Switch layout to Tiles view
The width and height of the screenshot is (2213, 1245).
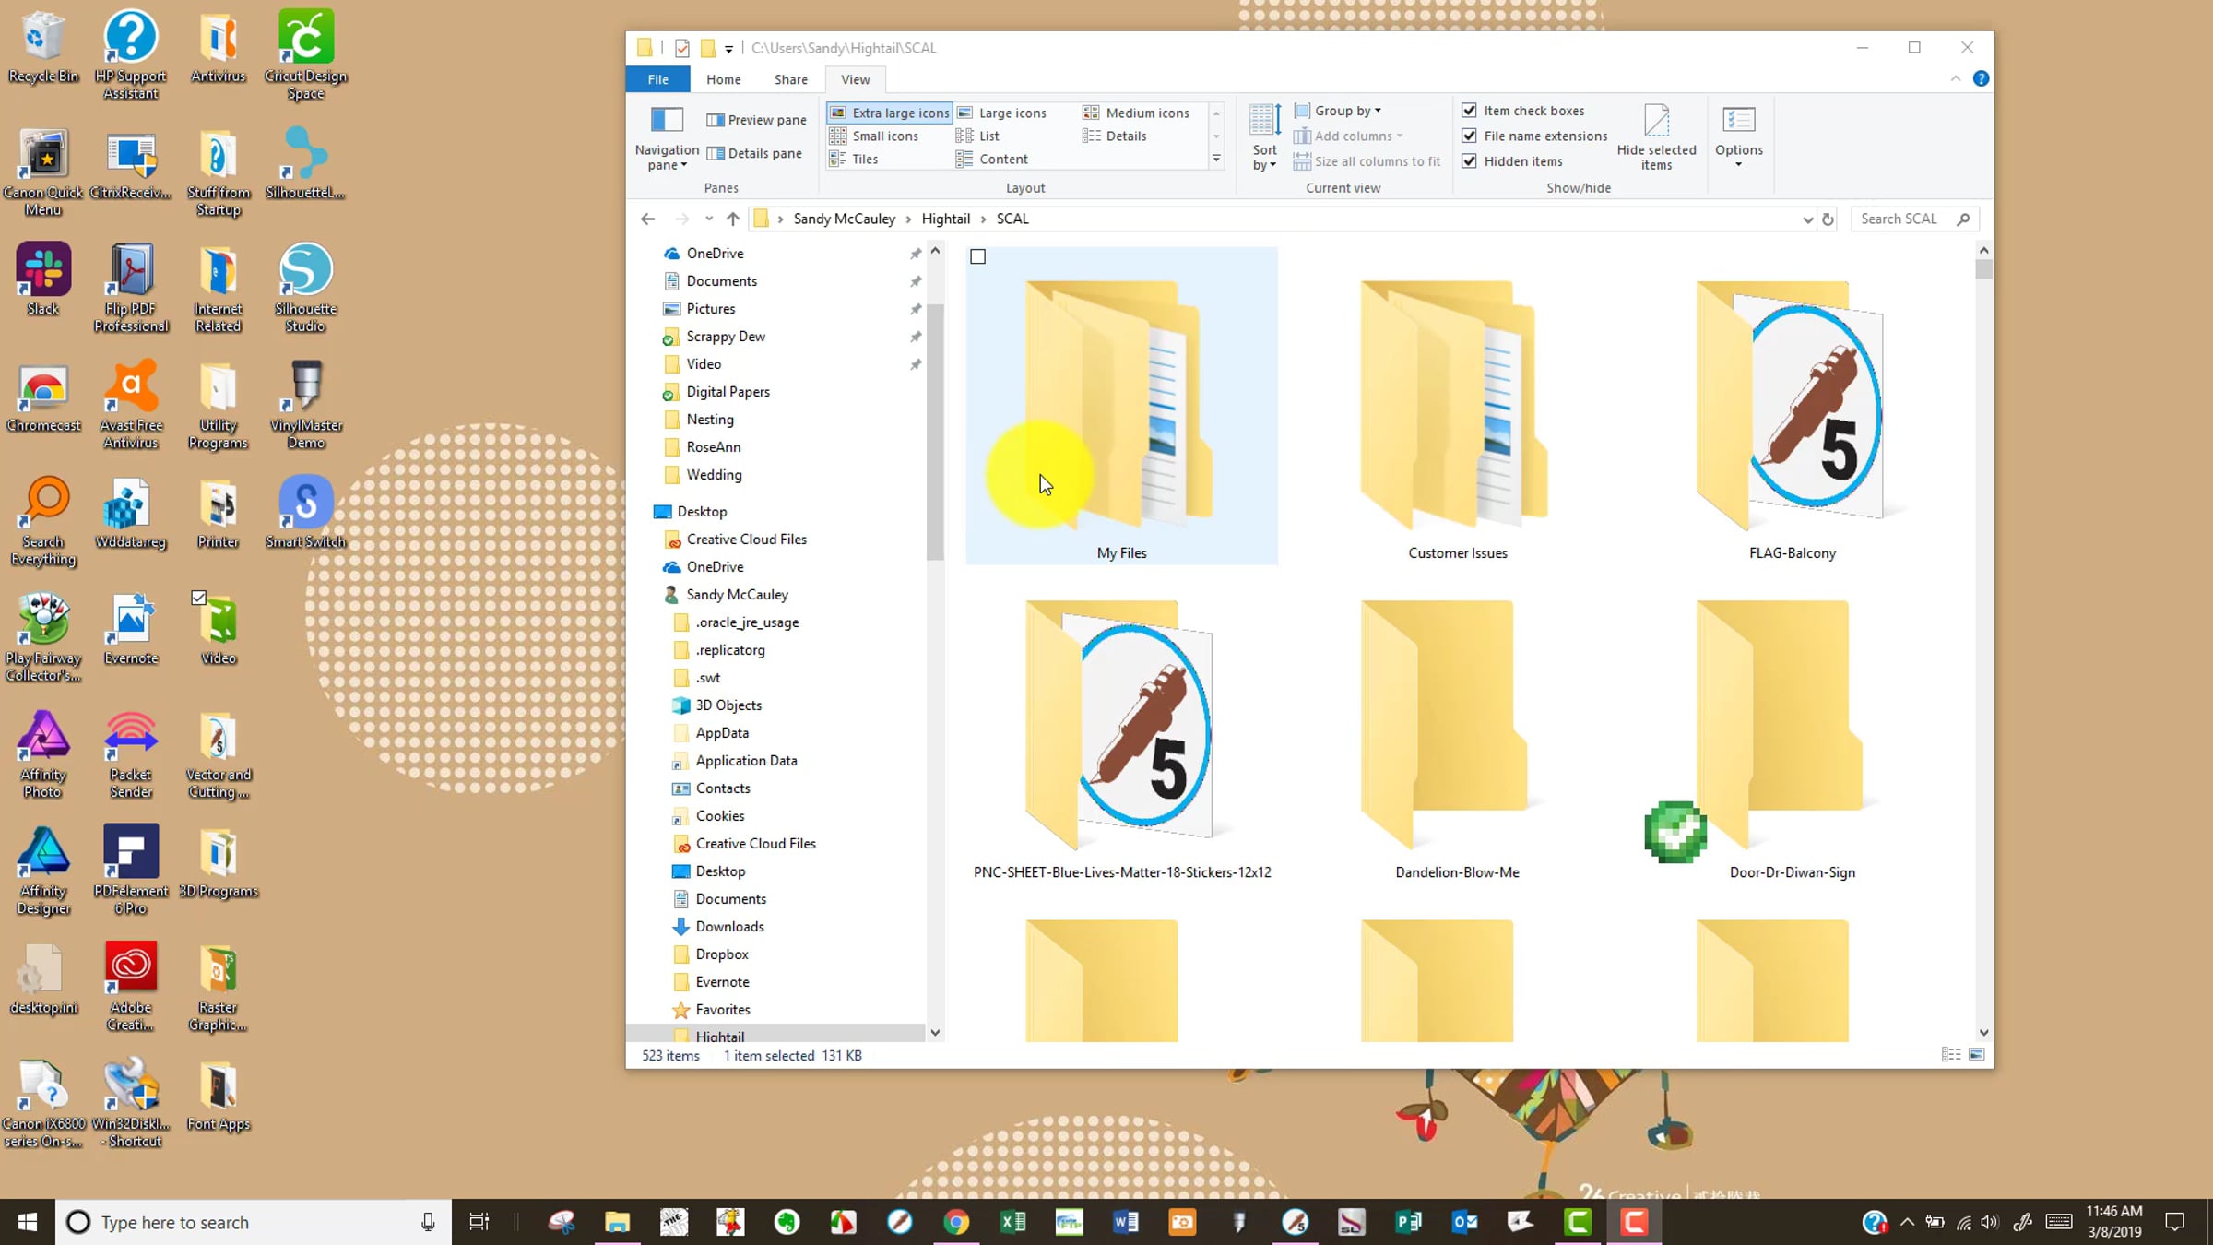tap(854, 159)
